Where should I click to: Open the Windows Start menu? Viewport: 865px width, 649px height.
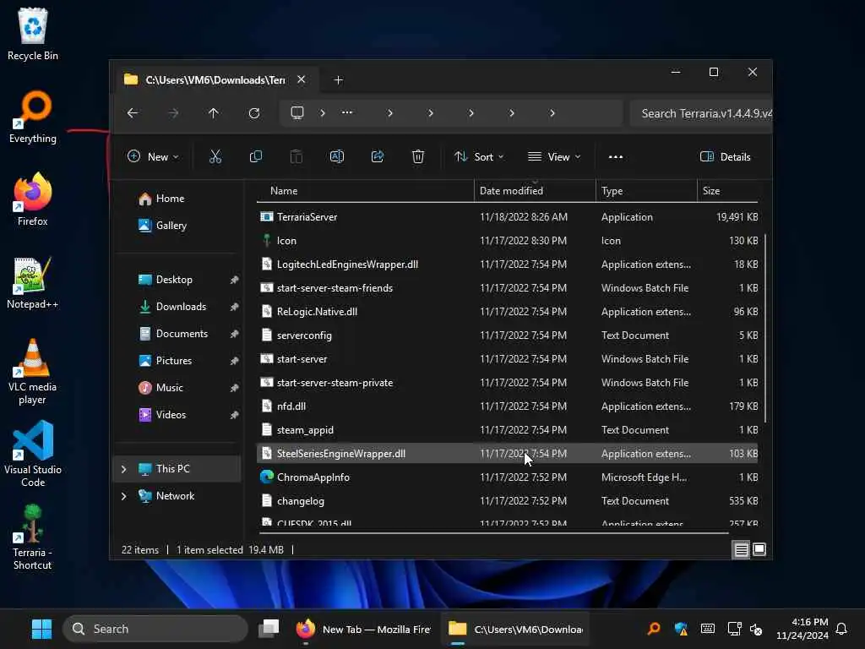pyautogui.click(x=42, y=629)
